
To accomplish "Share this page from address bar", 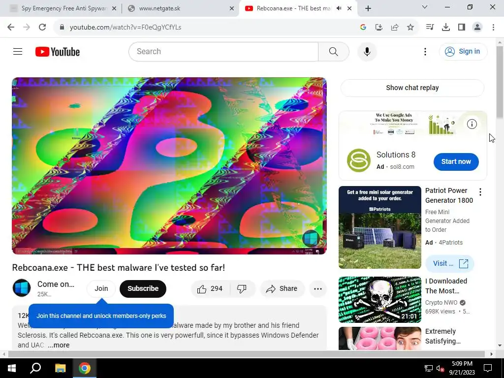I will (395, 28).
